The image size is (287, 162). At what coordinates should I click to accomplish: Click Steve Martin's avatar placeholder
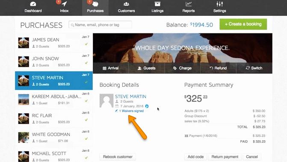(107, 101)
